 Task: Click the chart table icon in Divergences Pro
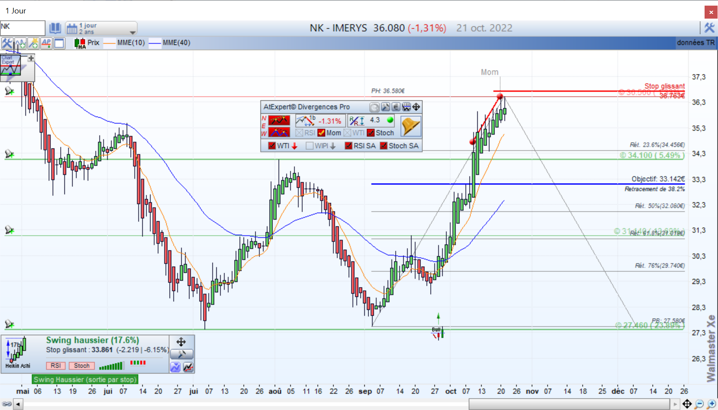[406, 107]
